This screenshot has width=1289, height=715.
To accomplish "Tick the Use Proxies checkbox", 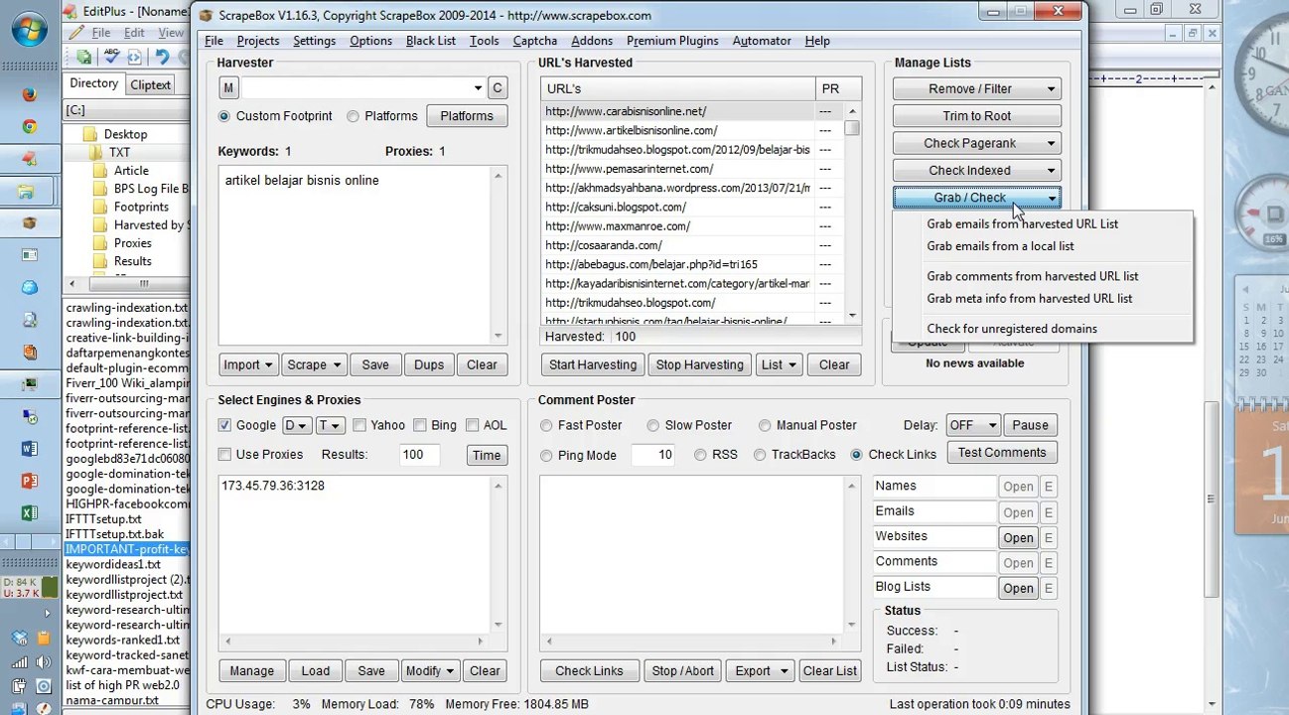I will pos(224,455).
